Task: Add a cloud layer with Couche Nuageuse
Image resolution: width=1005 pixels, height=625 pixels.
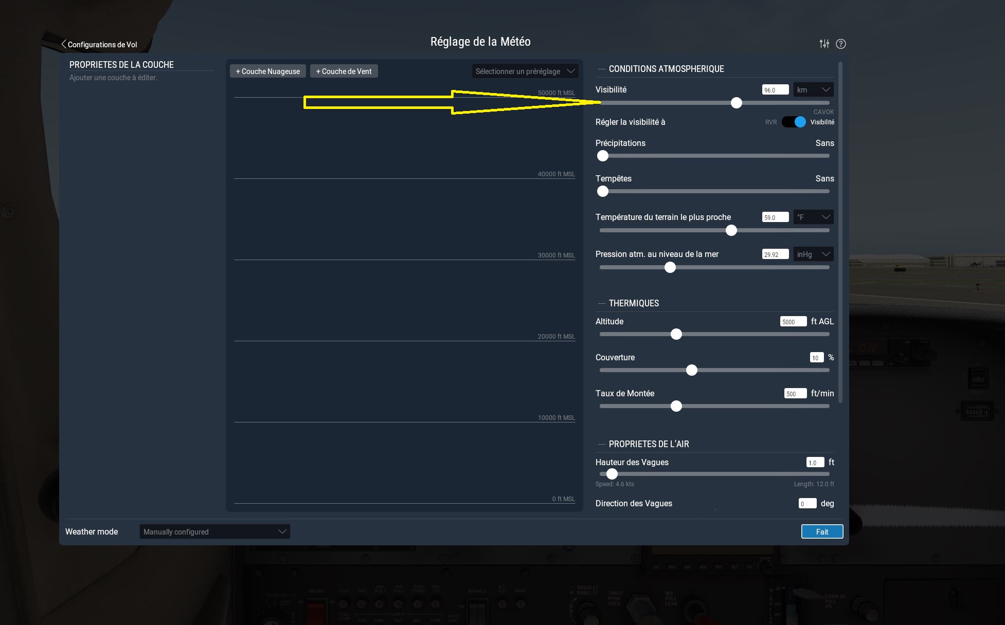Action: 268,71
